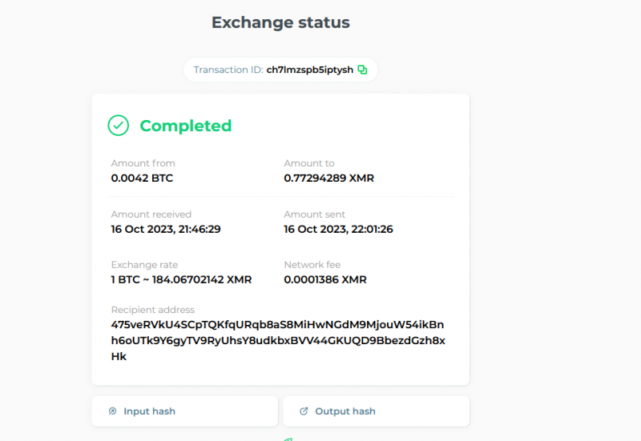Click the Completed status text
Viewport: 641px width, 441px height.
[x=185, y=126]
